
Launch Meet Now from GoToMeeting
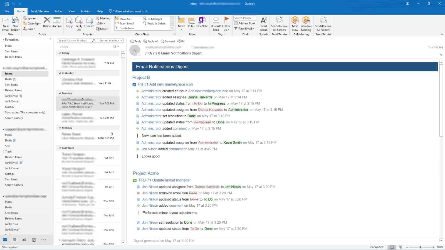click(x=295, y=24)
